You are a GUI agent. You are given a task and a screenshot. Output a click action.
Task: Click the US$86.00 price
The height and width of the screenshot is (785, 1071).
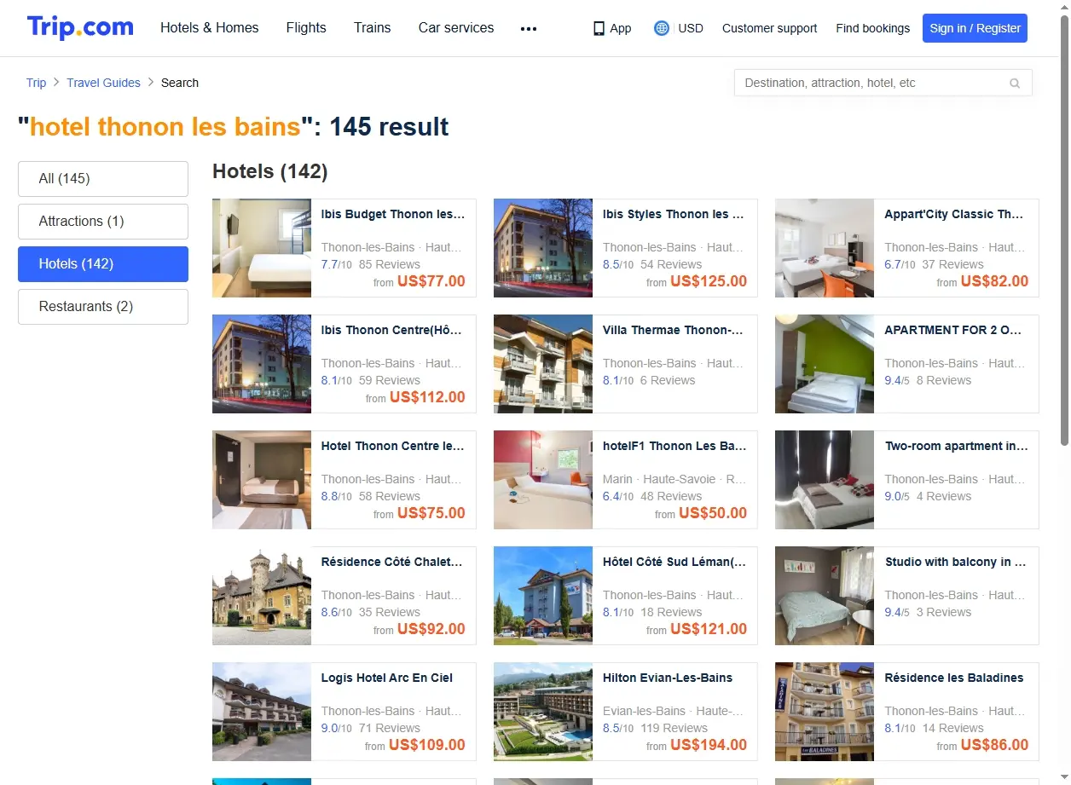[x=994, y=745]
